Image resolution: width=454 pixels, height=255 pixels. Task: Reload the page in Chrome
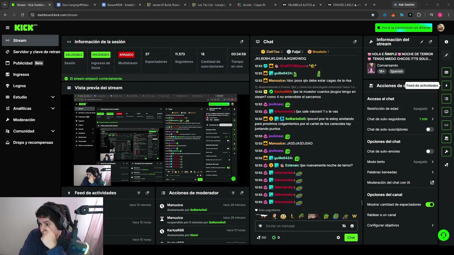22,15
